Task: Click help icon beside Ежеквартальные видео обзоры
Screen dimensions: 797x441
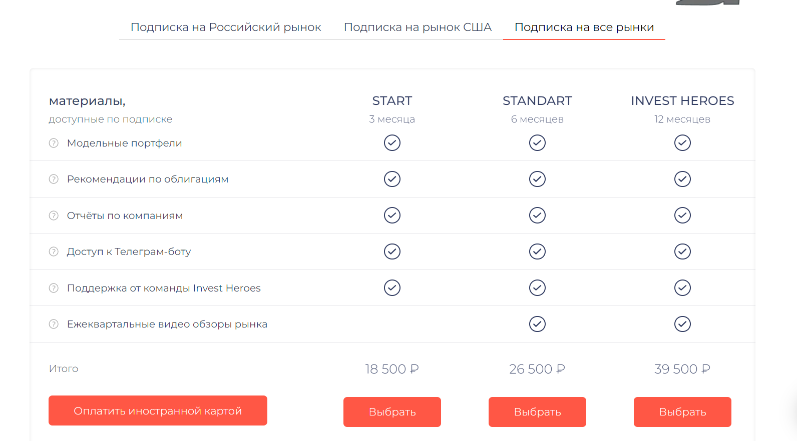Action: (54, 324)
